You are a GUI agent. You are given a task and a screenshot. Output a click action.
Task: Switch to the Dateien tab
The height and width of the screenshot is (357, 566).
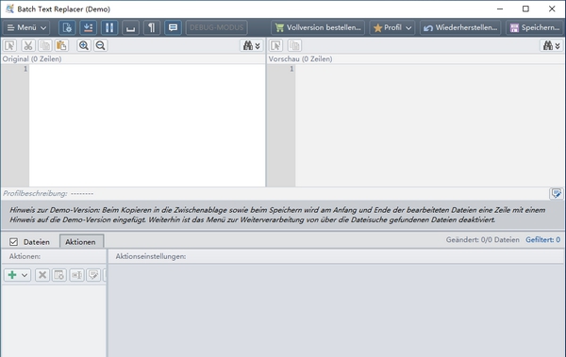(x=37, y=242)
